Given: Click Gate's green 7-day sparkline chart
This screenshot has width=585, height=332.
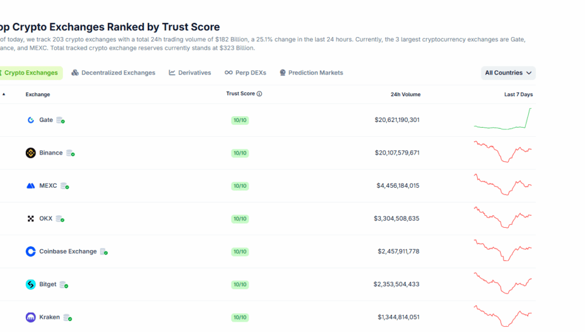Looking at the screenshot, I should (x=502, y=120).
